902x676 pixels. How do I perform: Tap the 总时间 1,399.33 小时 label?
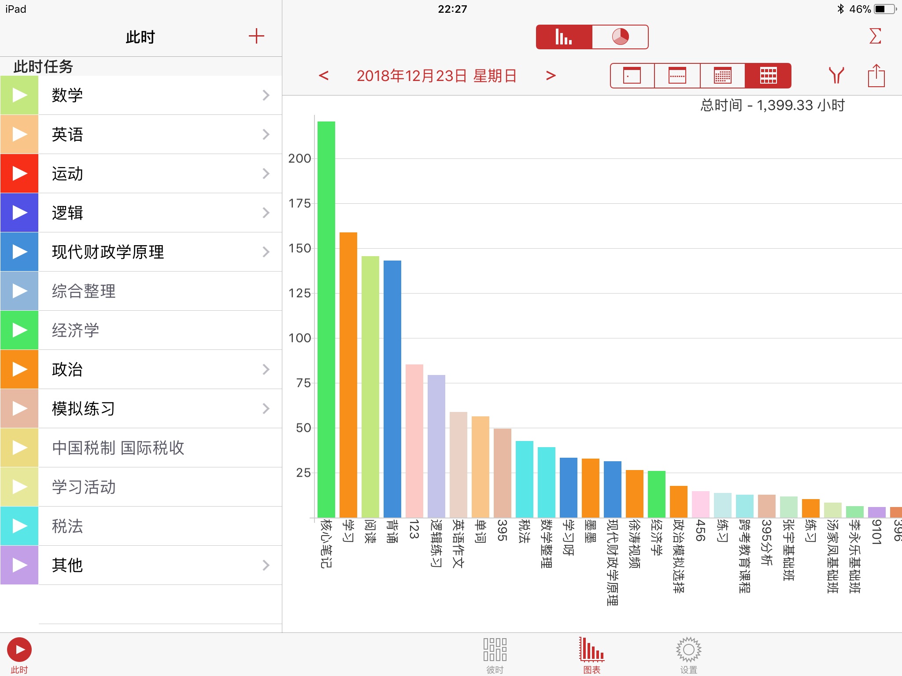coord(773,105)
